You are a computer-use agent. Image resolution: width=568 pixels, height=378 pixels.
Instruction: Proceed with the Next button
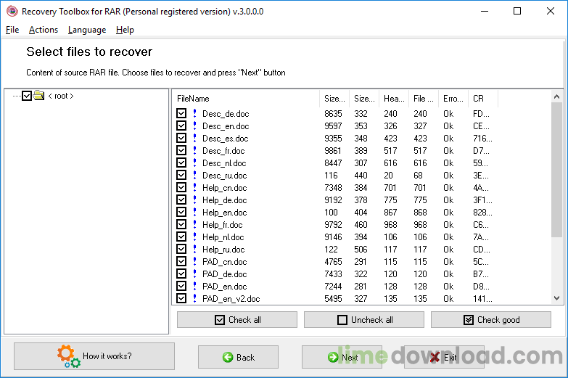point(342,358)
